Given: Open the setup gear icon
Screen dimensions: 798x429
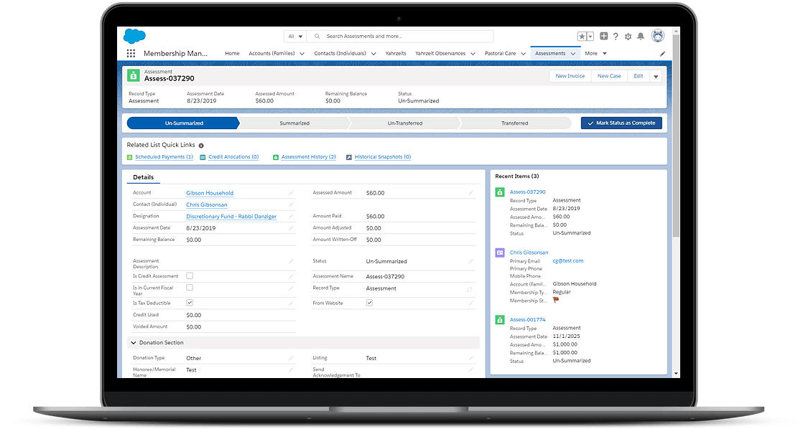Looking at the screenshot, I should tap(628, 37).
